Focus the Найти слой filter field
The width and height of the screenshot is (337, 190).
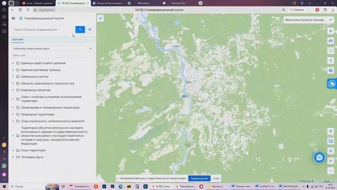coord(52,55)
